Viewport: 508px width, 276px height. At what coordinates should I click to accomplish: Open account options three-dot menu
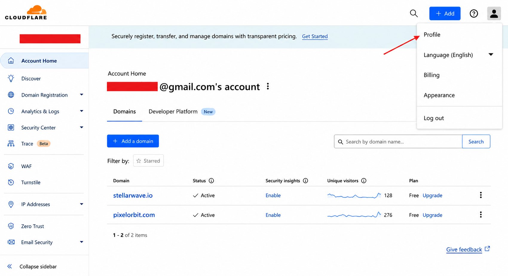coord(268,87)
